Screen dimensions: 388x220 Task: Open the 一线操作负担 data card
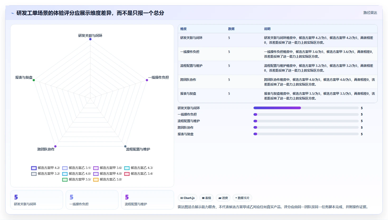pos(92,200)
